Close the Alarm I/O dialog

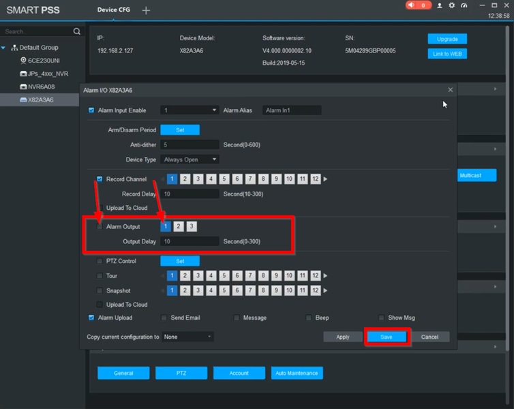(450, 90)
